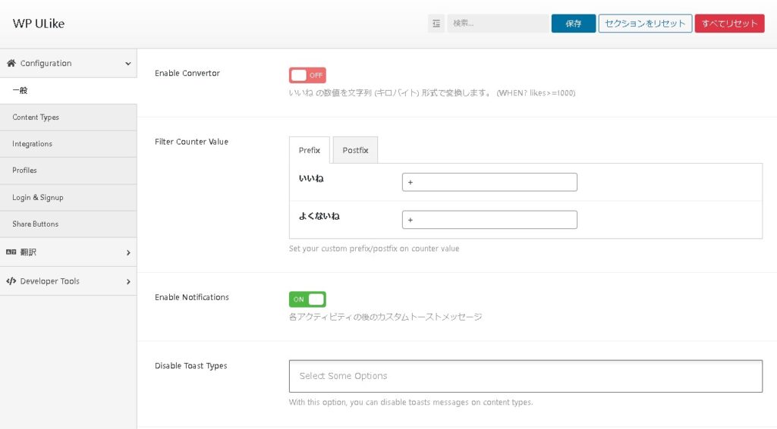777x429 pixels.
Task: Focus the 検索 search field
Action: 497,23
